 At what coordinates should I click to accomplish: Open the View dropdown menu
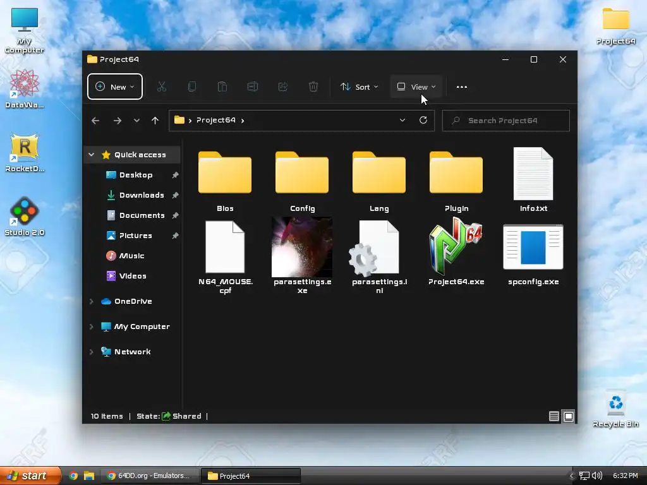(x=416, y=87)
